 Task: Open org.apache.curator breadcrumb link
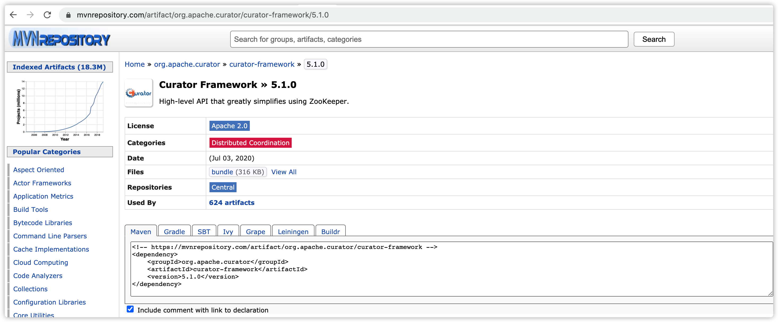tap(187, 64)
